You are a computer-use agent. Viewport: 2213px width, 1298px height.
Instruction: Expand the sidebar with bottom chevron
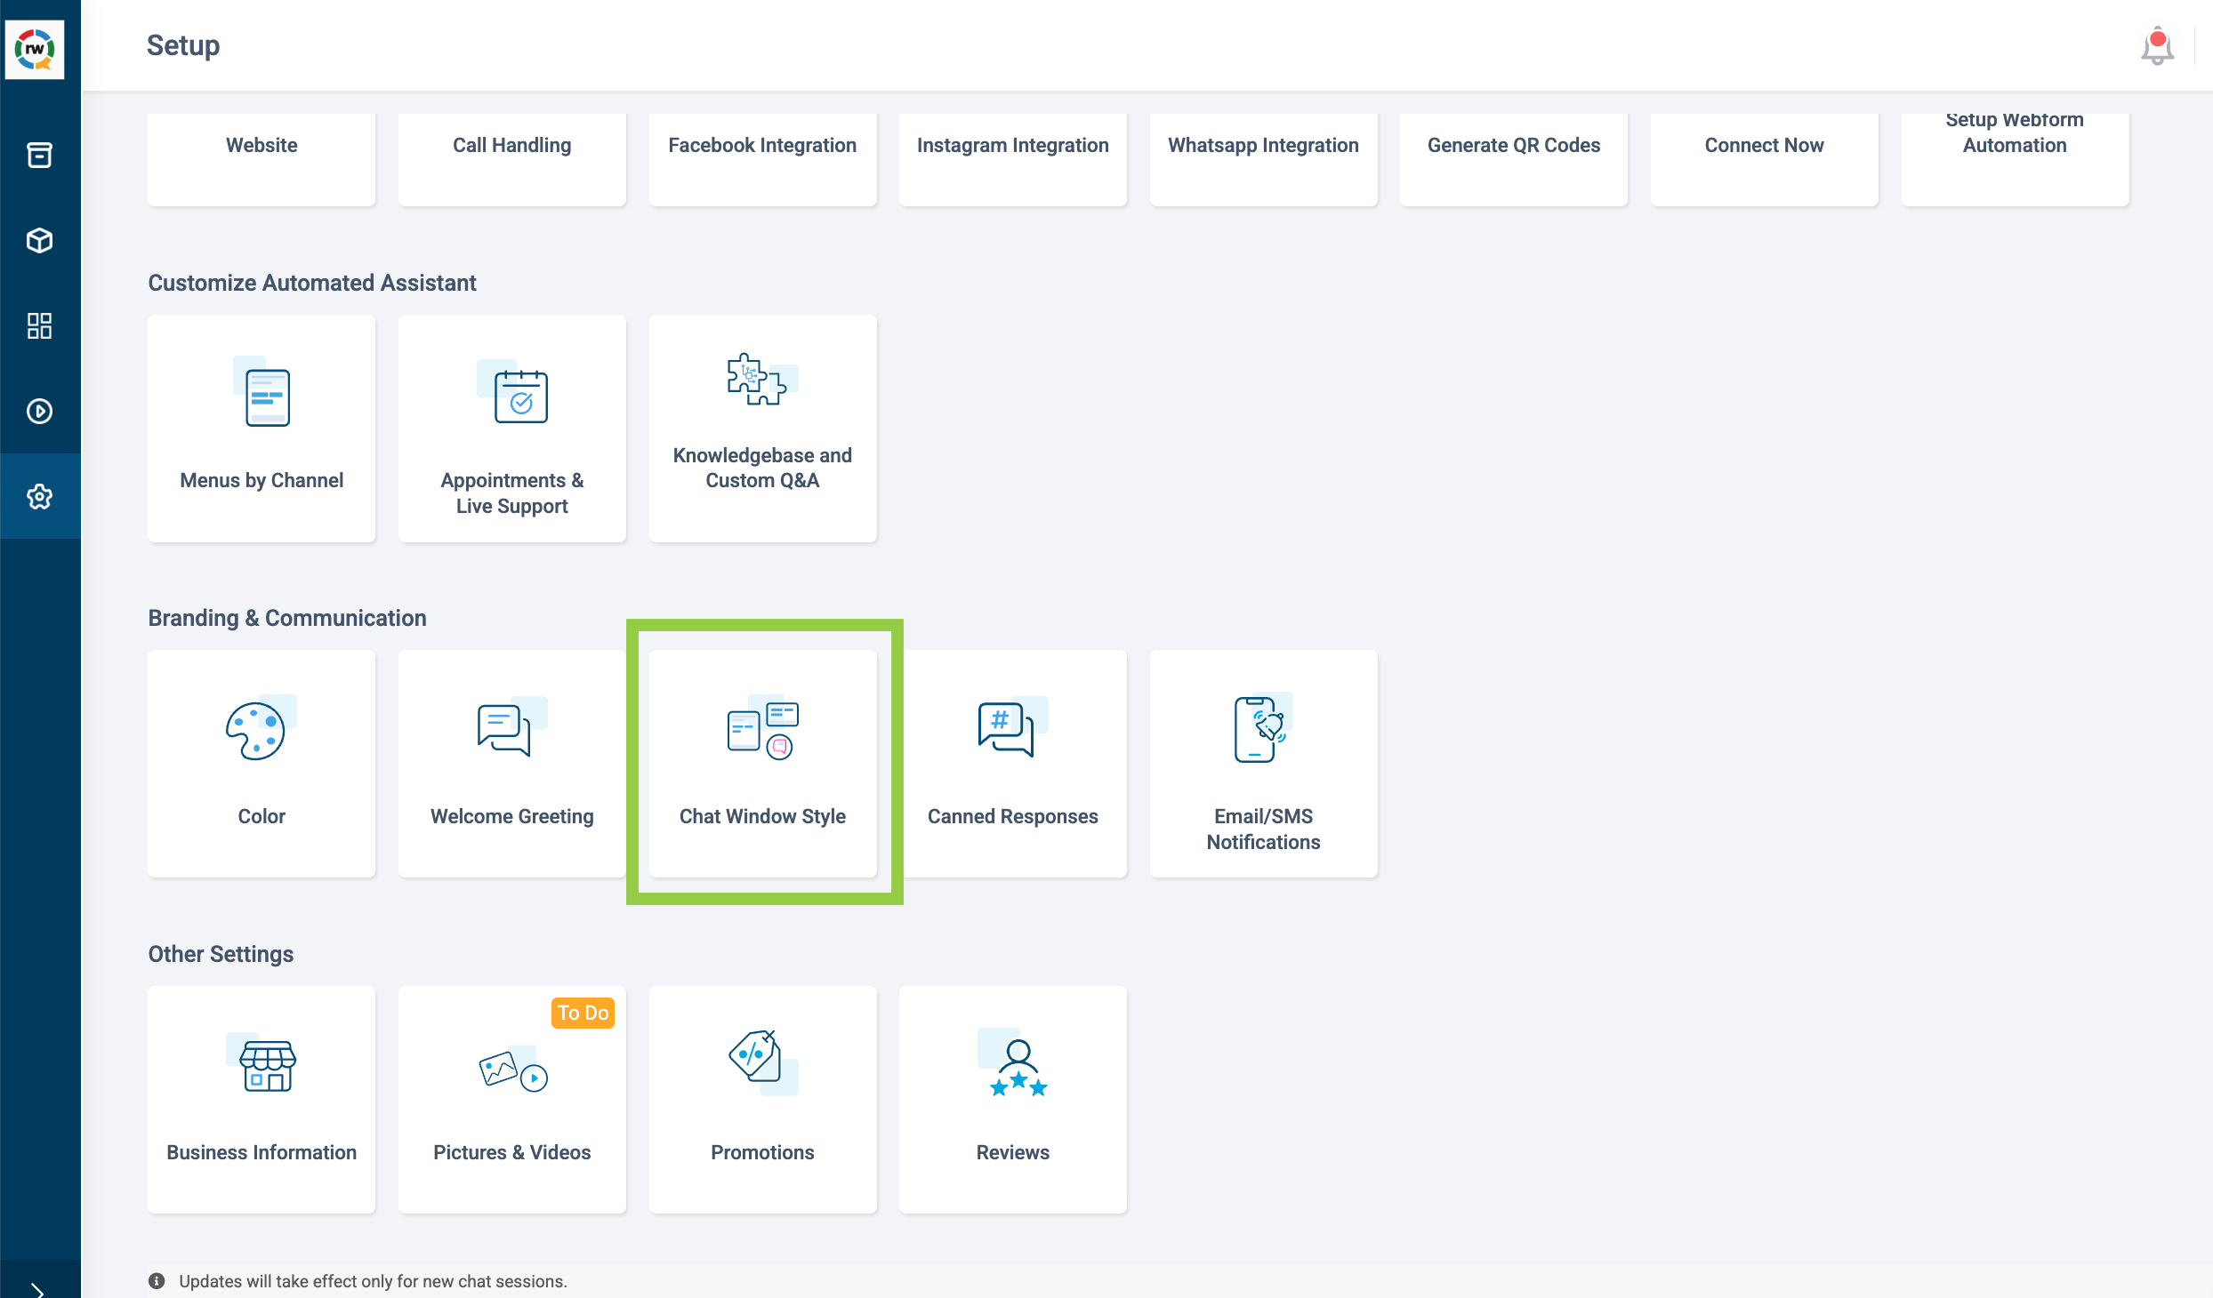pos(37,1287)
